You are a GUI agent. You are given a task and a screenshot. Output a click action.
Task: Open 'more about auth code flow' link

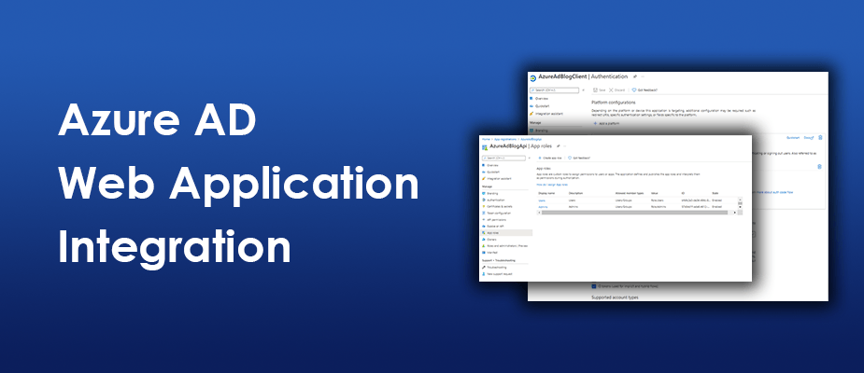pos(774,192)
